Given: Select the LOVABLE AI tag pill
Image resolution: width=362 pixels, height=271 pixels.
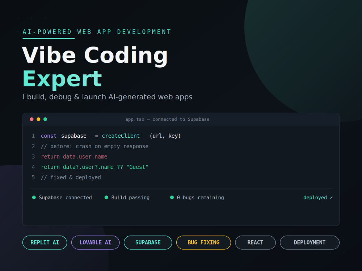Looking at the screenshot, I should pyautogui.click(x=95, y=242).
